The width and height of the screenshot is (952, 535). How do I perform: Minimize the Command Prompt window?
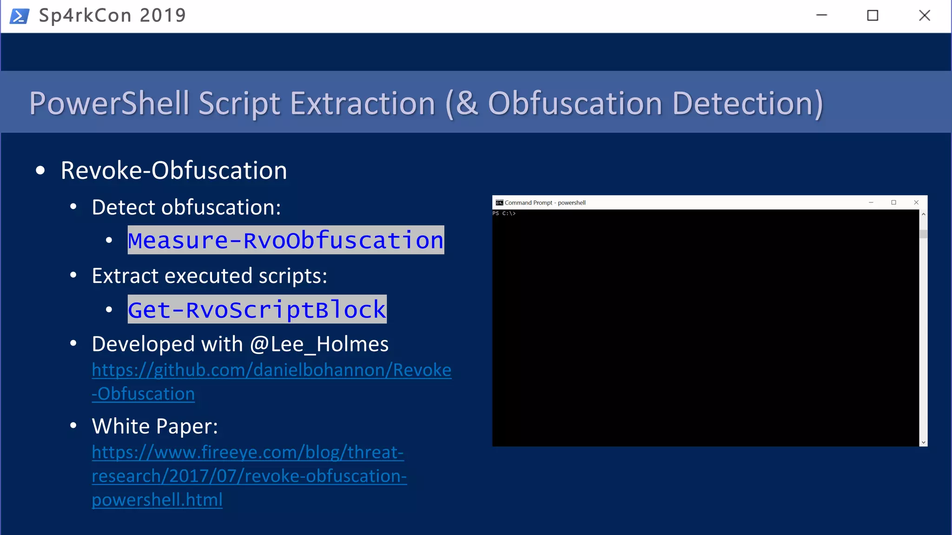[x=871, y=202]
